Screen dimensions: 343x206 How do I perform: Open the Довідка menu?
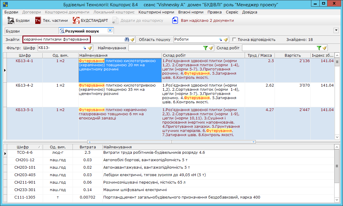pyautogui.click(x=249, y=12)
